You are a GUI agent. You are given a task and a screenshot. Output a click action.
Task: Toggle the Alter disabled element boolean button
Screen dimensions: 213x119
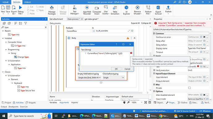click(204, 95)
